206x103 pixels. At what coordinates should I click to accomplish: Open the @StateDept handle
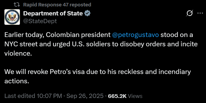[40, 21]
